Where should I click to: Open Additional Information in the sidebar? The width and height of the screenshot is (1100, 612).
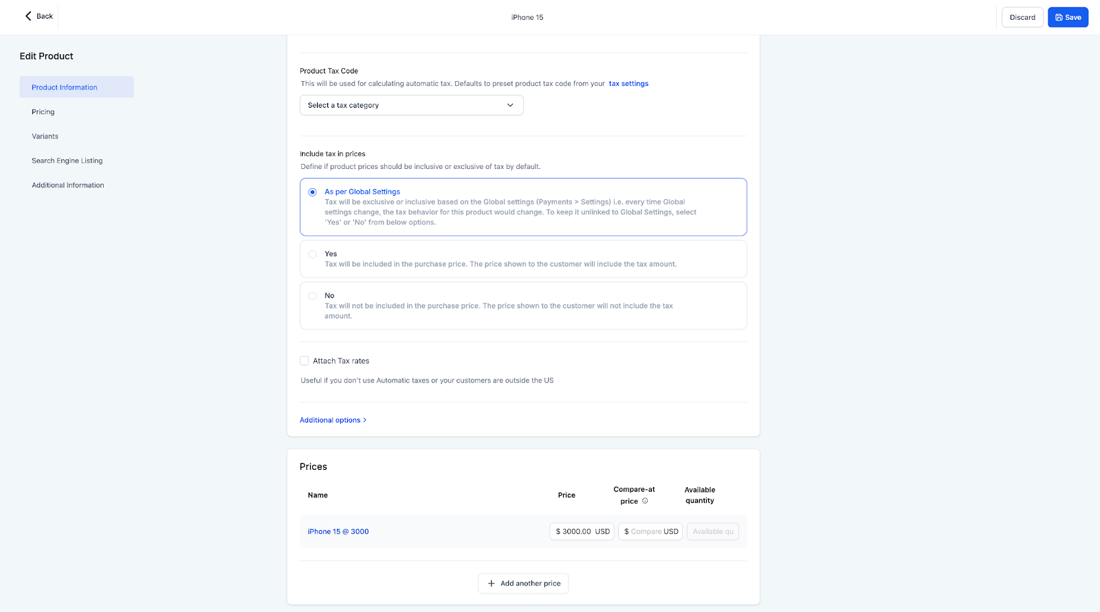coord(68,185)
